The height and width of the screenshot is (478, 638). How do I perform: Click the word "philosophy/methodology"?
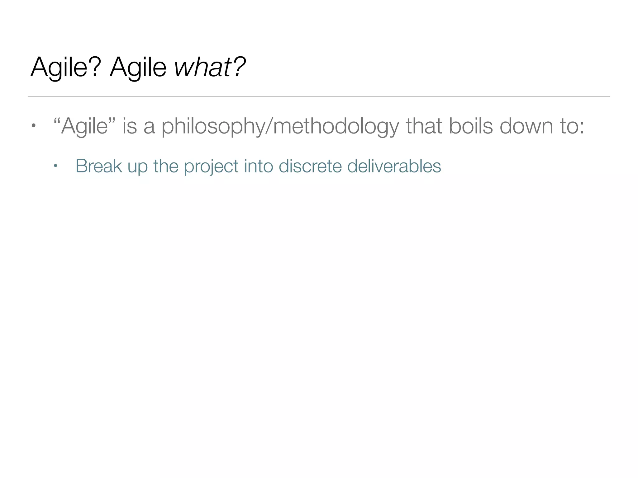click(280, 126)
